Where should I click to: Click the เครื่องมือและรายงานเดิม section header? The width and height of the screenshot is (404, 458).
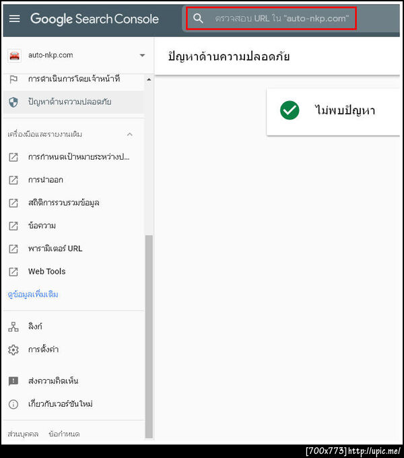pyautogui.click(x=44, y=134)
